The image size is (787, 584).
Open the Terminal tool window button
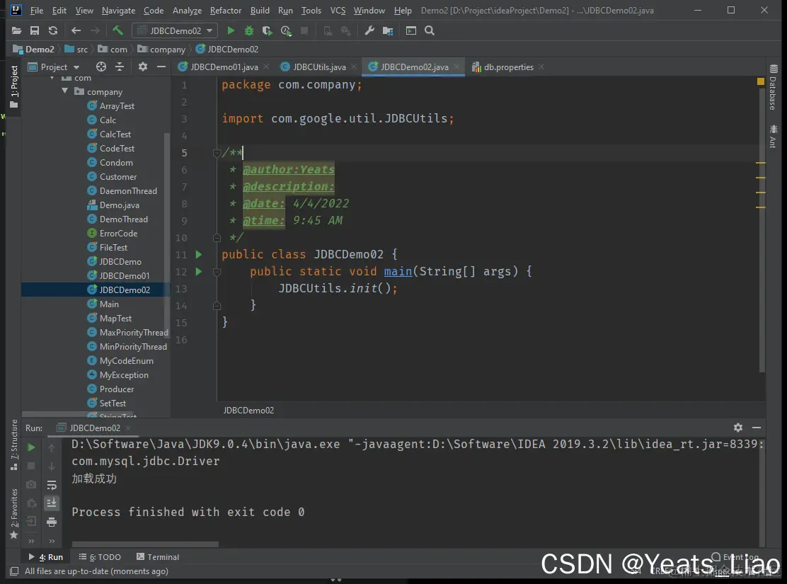coord(158,557)
